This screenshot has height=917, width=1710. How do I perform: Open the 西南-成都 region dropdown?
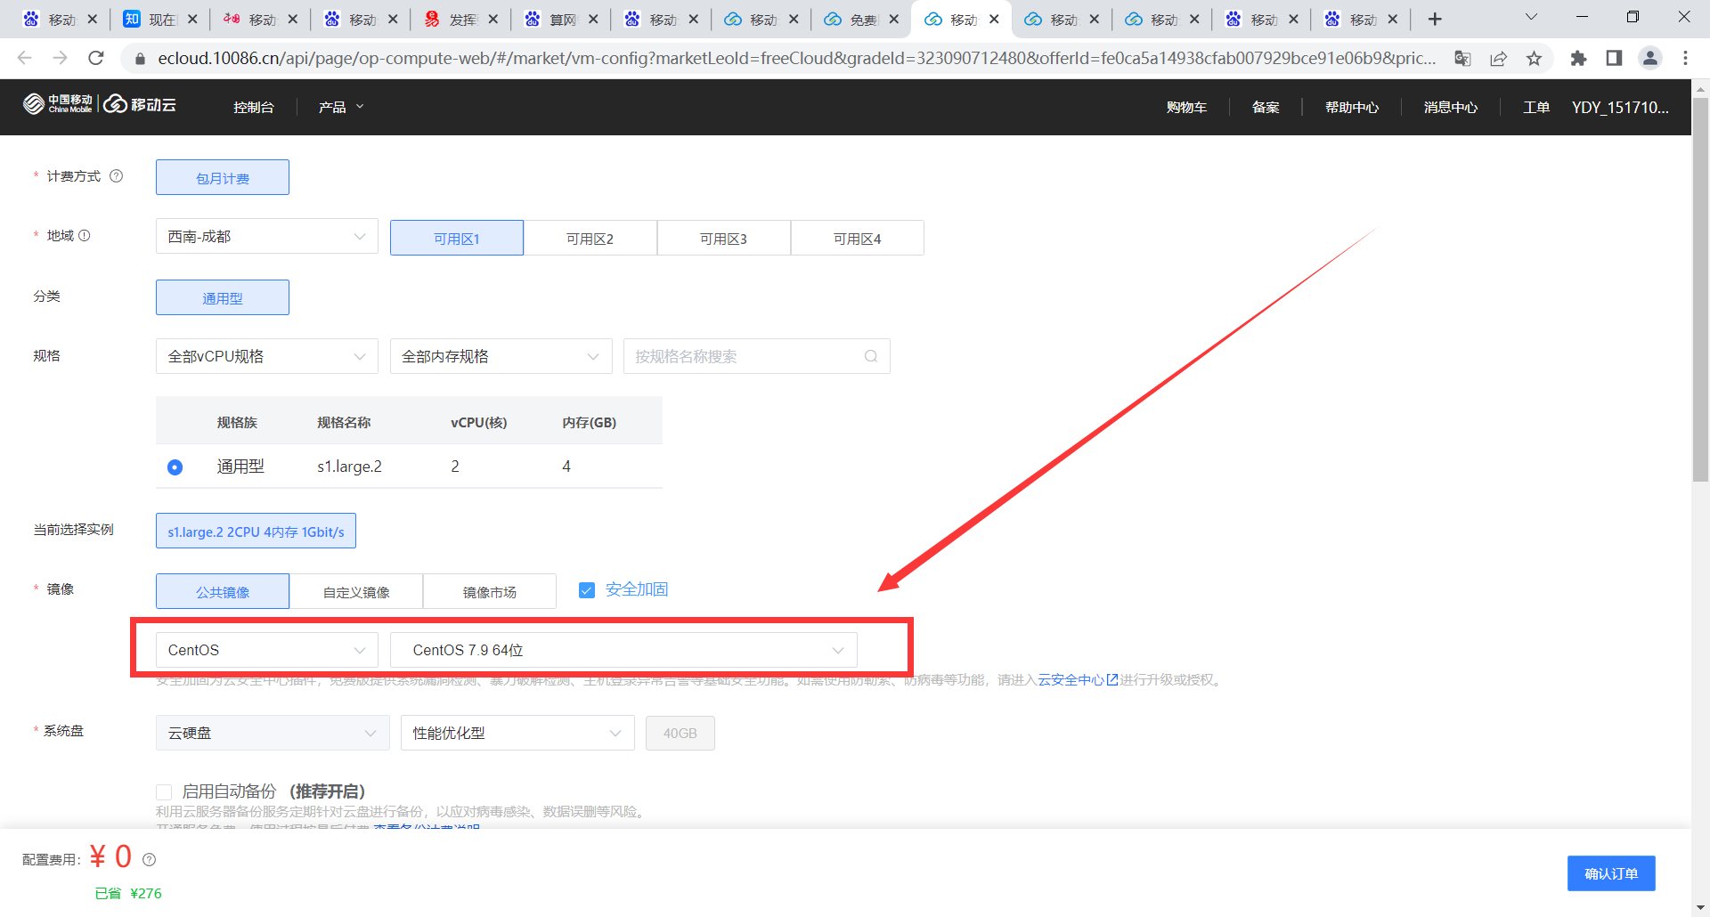[x=267, y=236]
